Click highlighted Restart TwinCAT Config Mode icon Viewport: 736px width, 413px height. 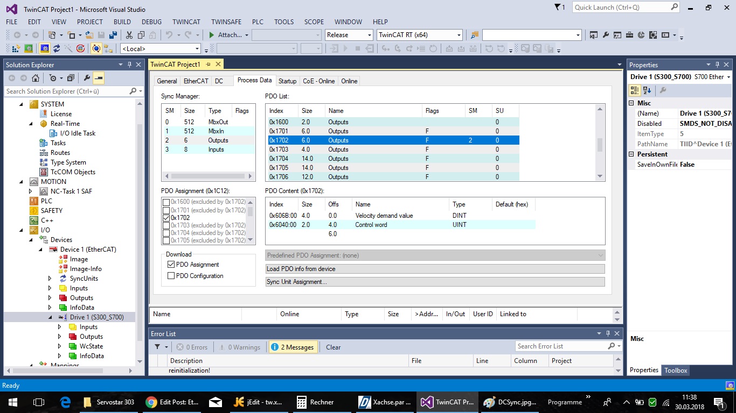(45, 48)
